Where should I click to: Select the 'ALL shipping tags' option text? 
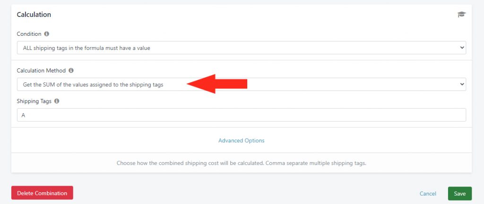point(86,48)
